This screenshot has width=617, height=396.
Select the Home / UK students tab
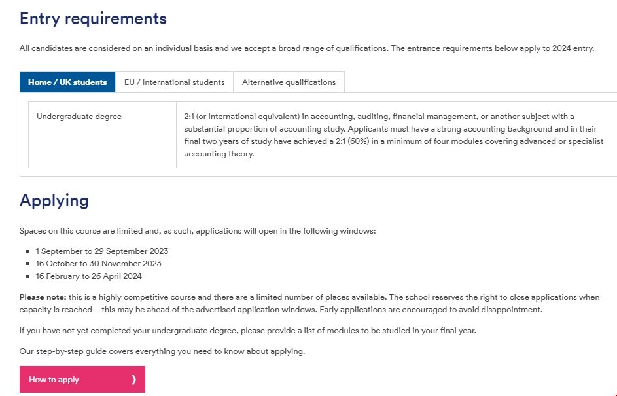tap(67, 82)
